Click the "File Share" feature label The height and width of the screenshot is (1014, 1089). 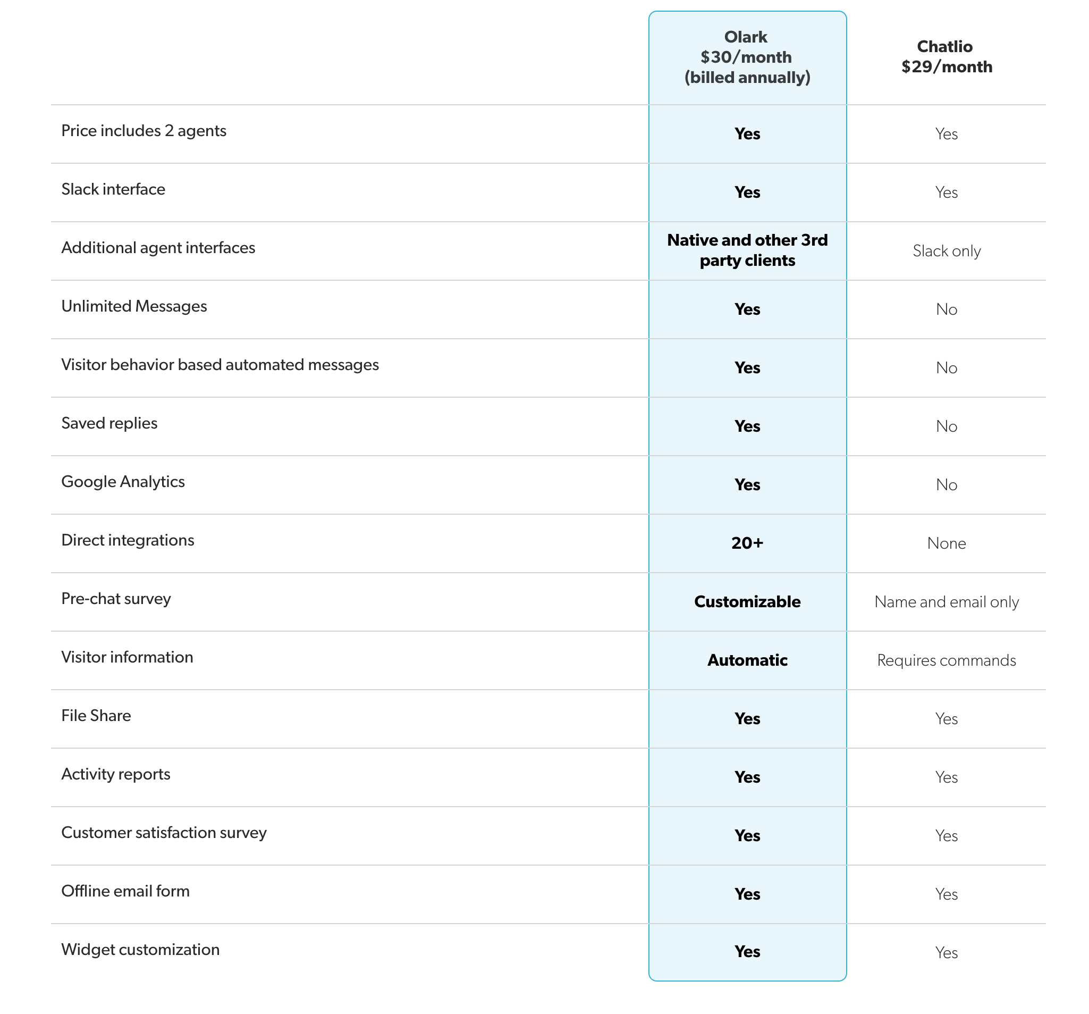96,716
